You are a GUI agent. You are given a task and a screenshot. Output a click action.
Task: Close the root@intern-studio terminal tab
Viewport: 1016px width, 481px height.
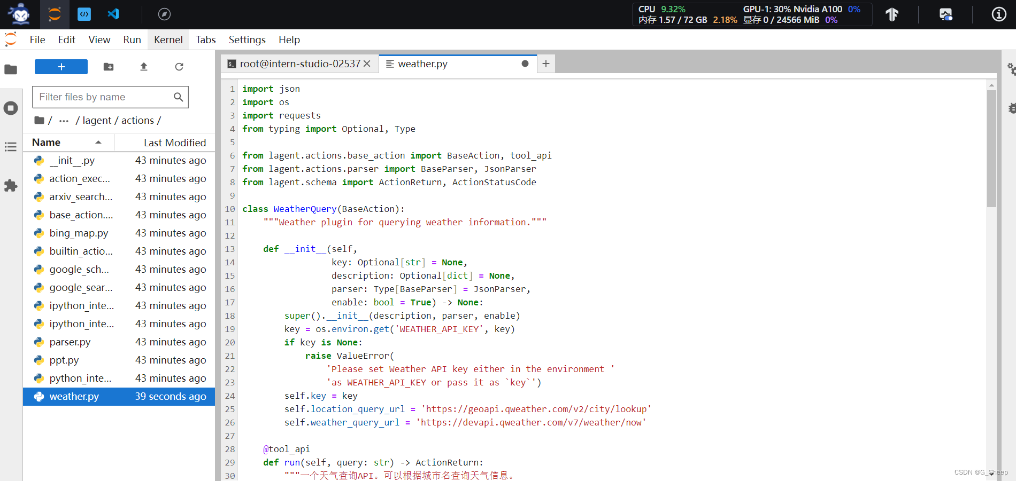[367, 64]
